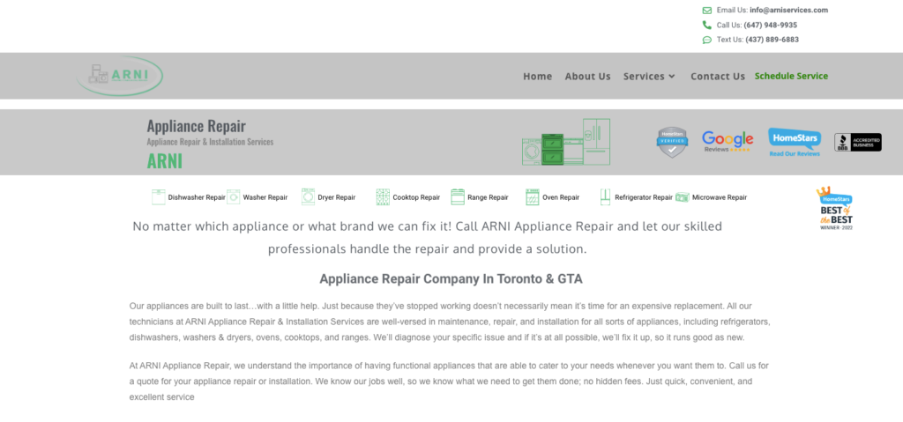Screen dimensions: 903x422
Task: Click the 'No matter which appliance' tagline
Action: 428,238
